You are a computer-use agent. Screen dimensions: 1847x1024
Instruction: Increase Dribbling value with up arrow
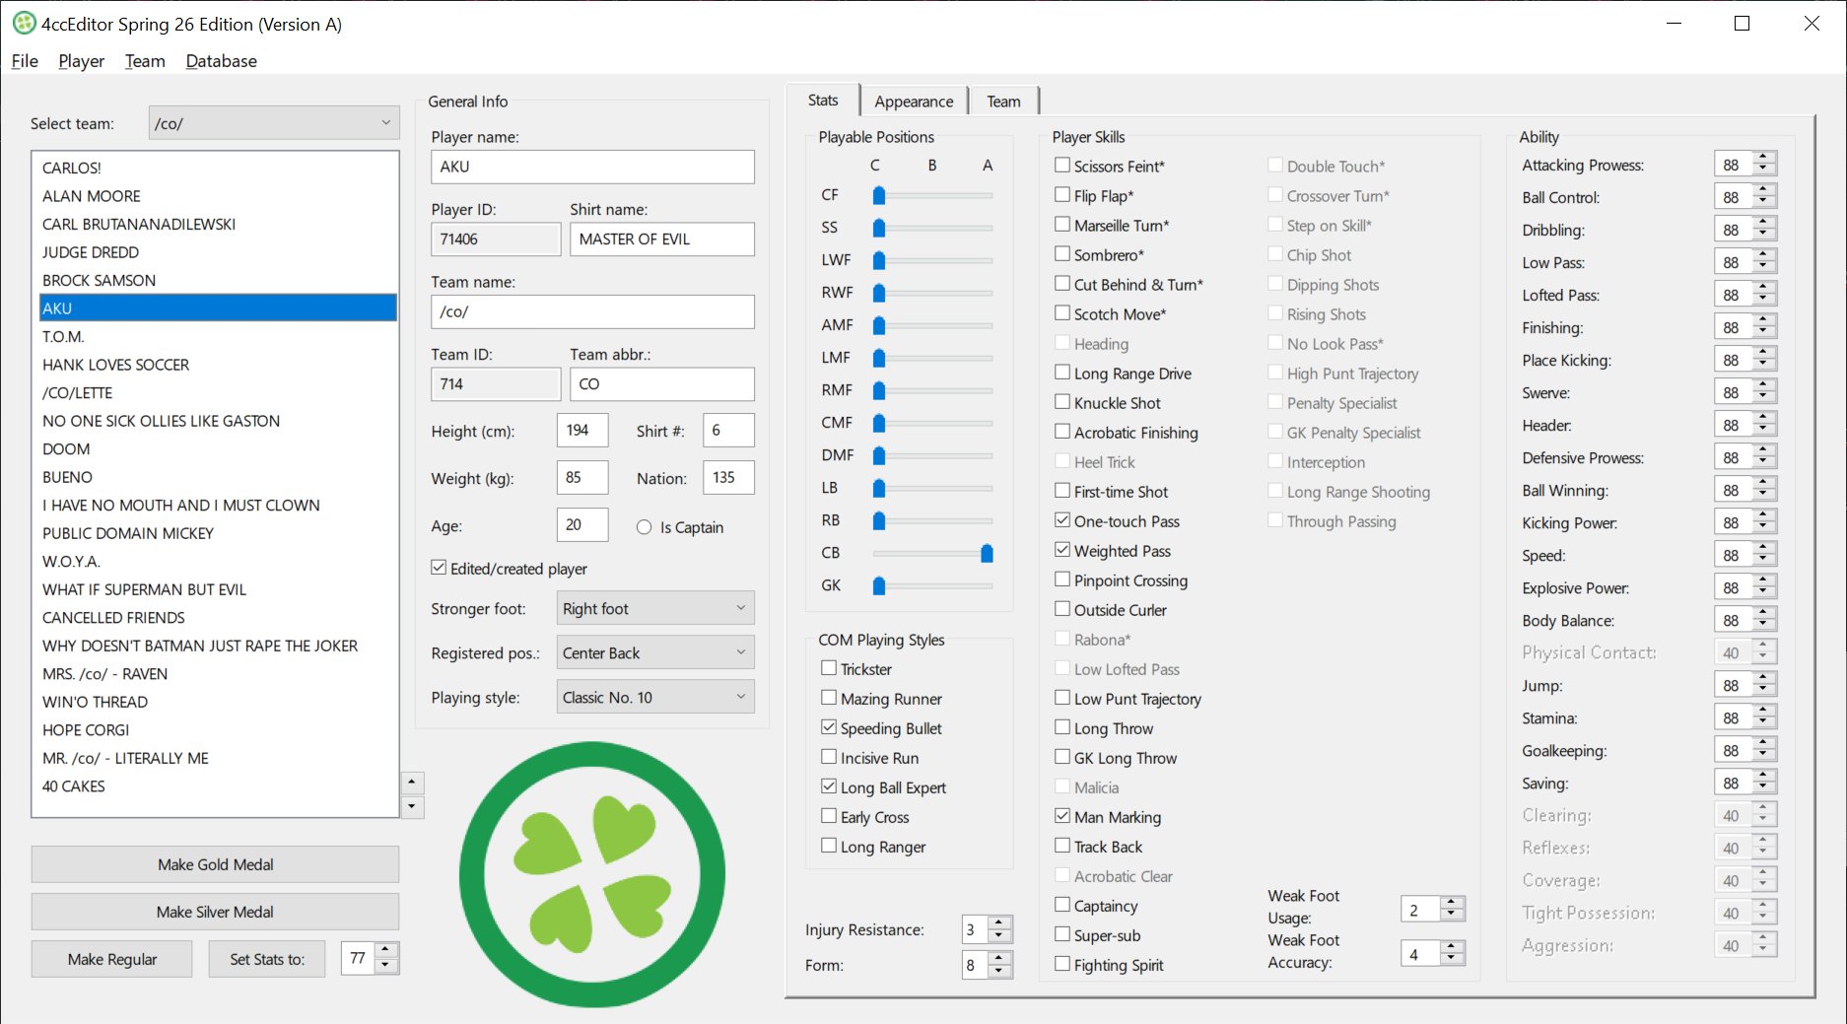1765,224
